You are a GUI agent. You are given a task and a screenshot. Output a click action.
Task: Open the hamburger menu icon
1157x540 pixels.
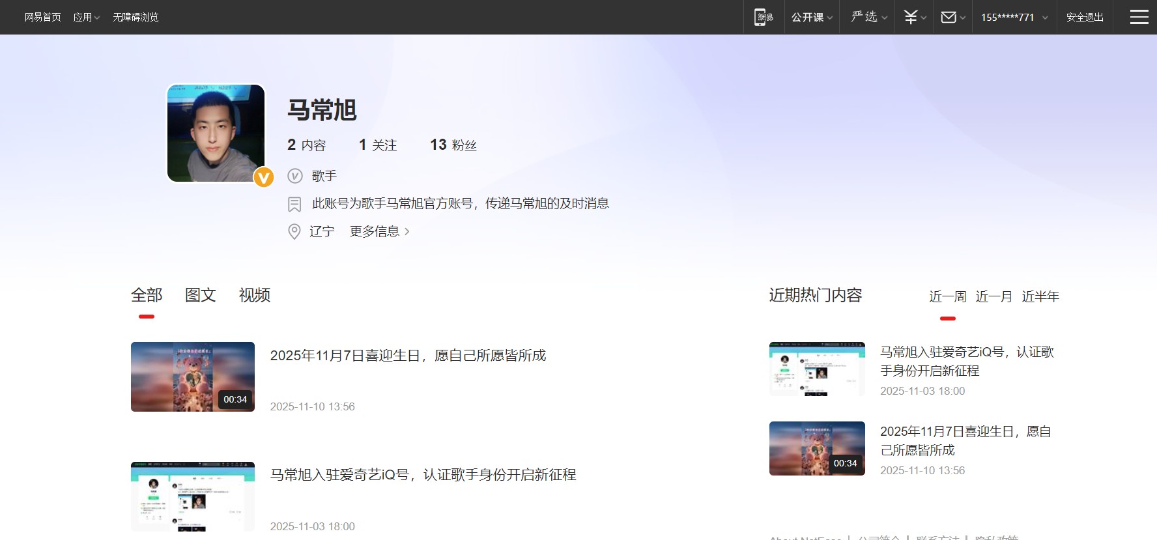[x=1139, y=17]
